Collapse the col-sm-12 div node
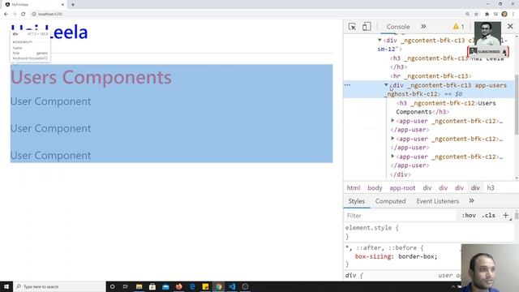 (380, 41)
